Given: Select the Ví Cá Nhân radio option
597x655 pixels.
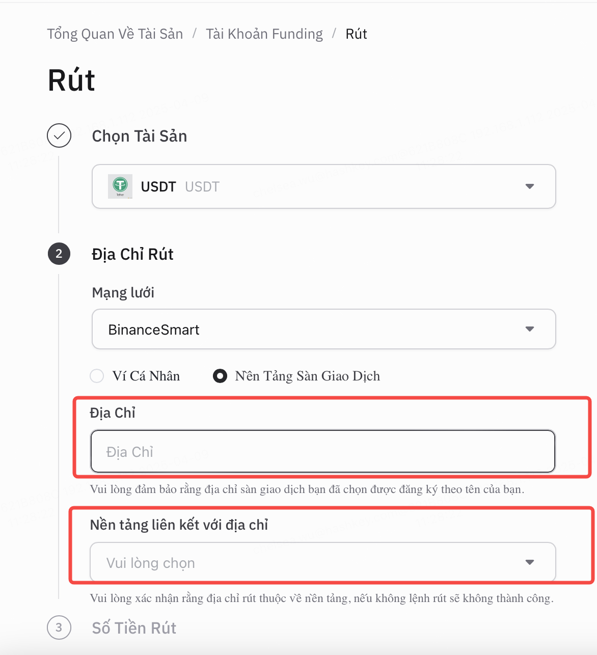Looking at the screenshot, I should click(97, 376).
